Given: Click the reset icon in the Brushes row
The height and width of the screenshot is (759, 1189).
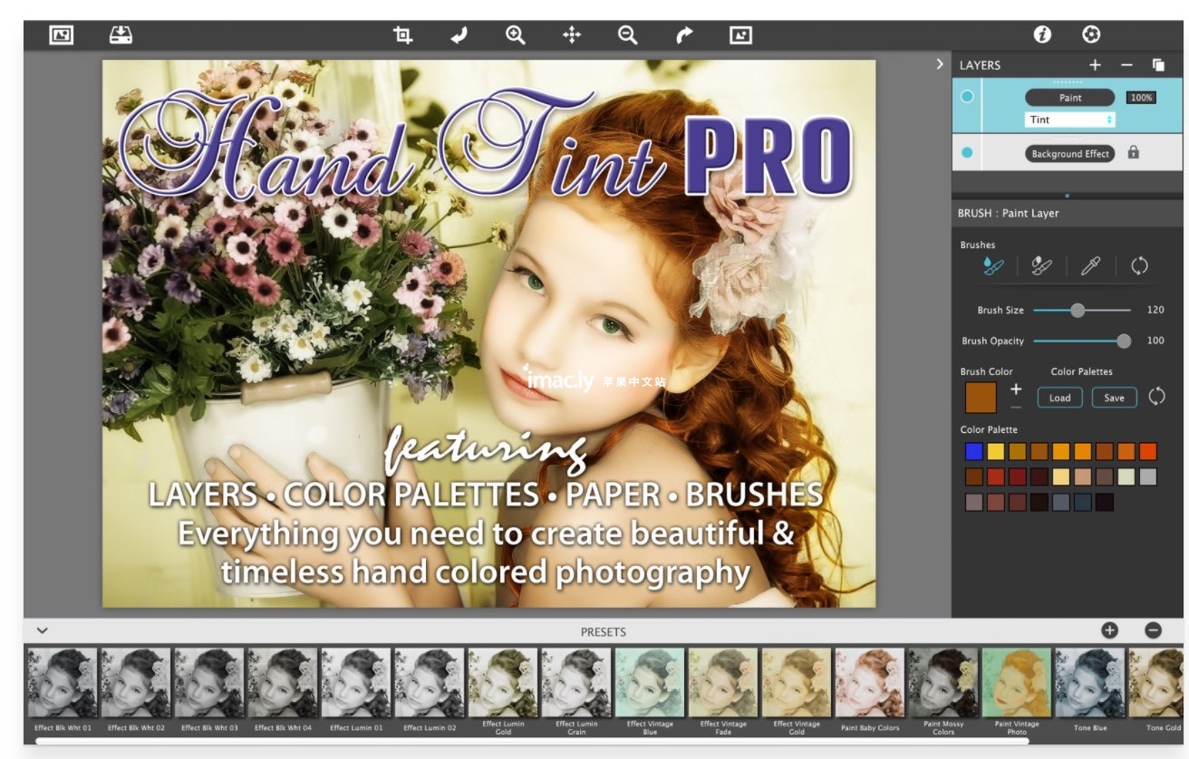Looking at the screenshot, I should pyautogui.click(x=1140, y=265).
